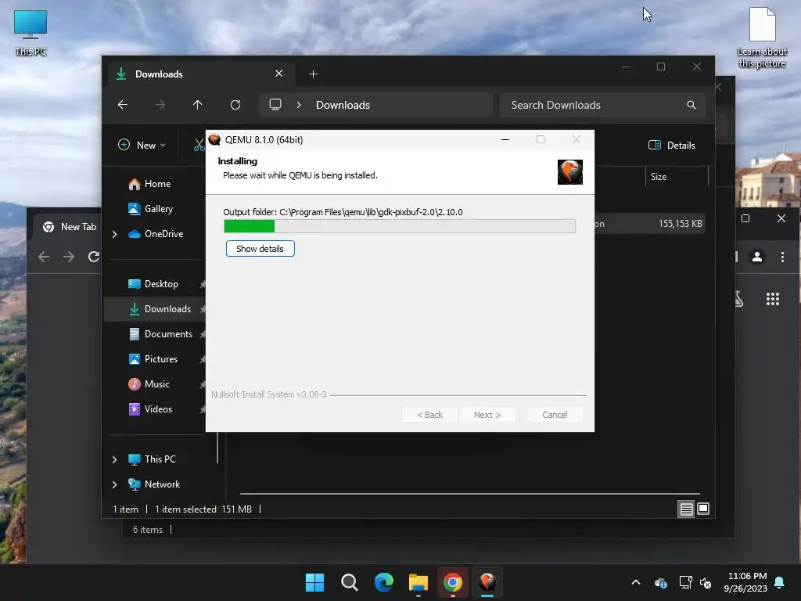Click the PC icon in address bar

tap(275, 105)
